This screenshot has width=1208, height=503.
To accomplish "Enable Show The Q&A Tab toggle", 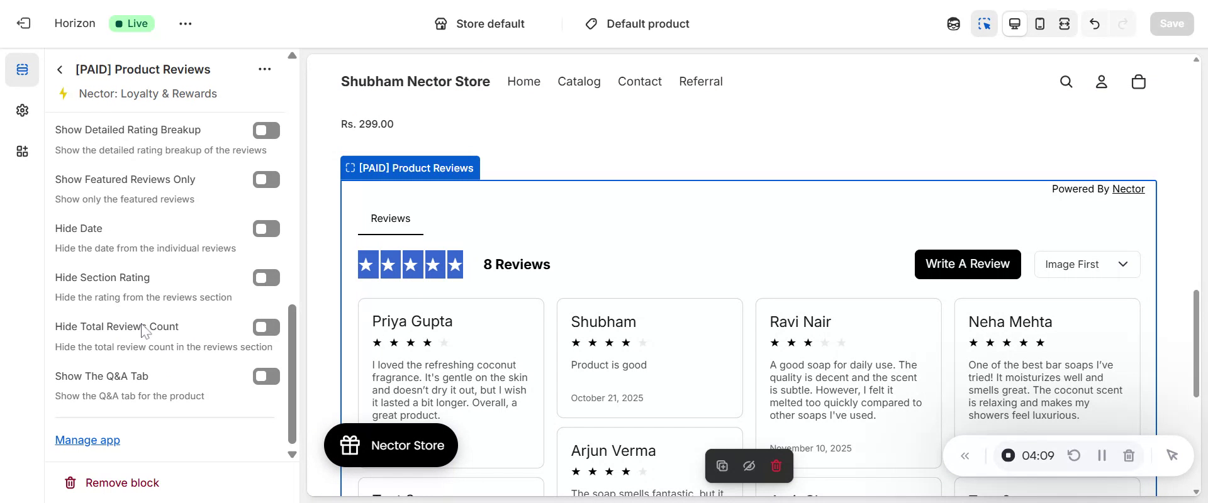I will tap(266, 377).
